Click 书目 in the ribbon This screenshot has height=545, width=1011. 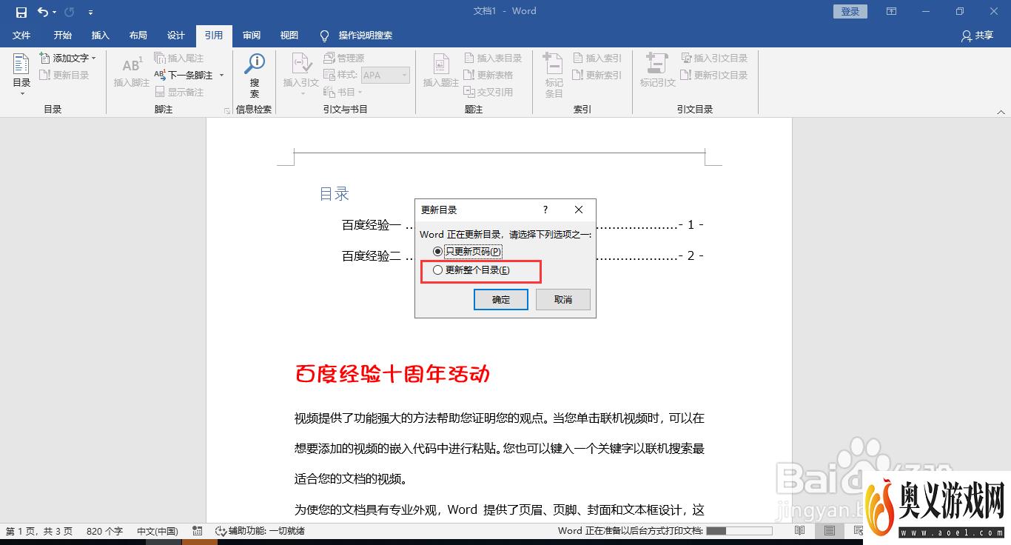tap(343, 92)
